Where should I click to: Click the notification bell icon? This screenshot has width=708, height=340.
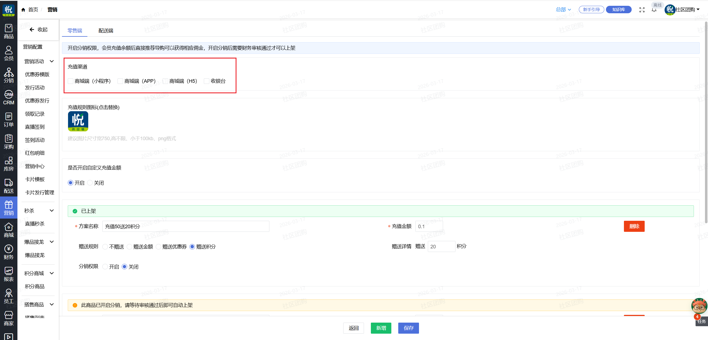pos(654,10)
